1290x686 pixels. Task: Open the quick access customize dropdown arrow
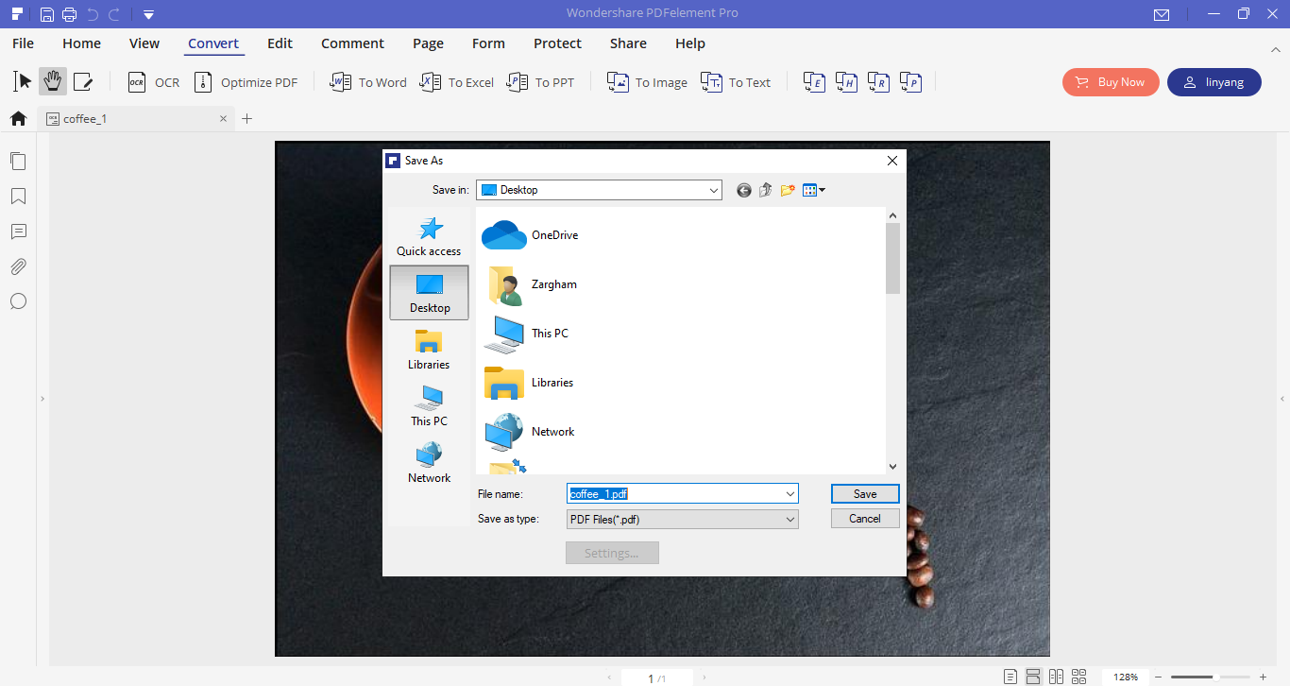148,14
